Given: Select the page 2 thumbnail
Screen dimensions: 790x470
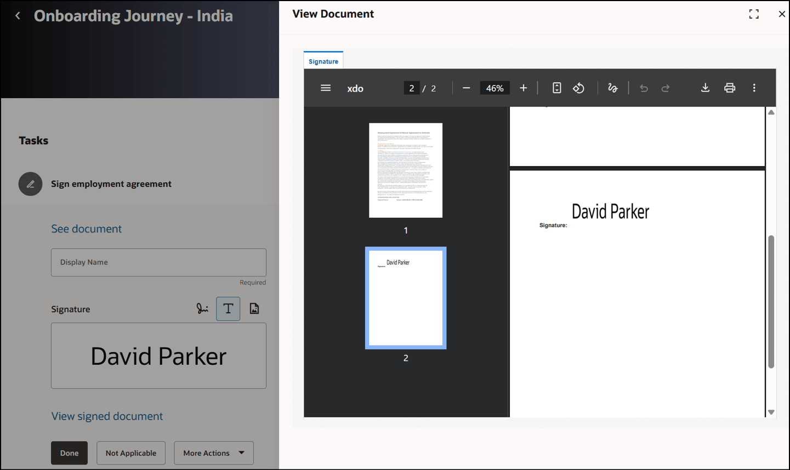Looking at the screenshot, I should tap(406, 298).
